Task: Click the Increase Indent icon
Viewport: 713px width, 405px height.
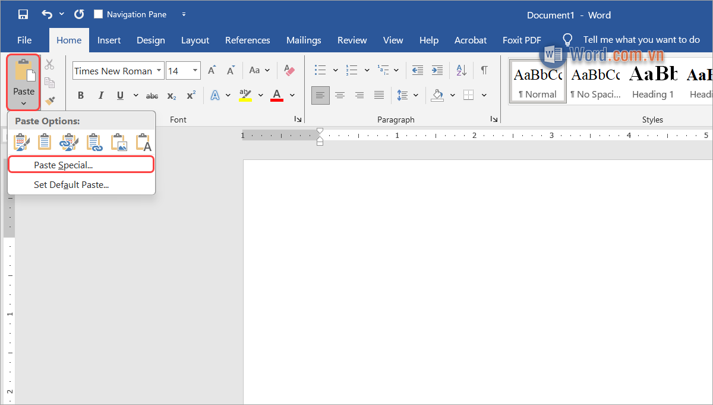Action: click(x=437, y=70)
